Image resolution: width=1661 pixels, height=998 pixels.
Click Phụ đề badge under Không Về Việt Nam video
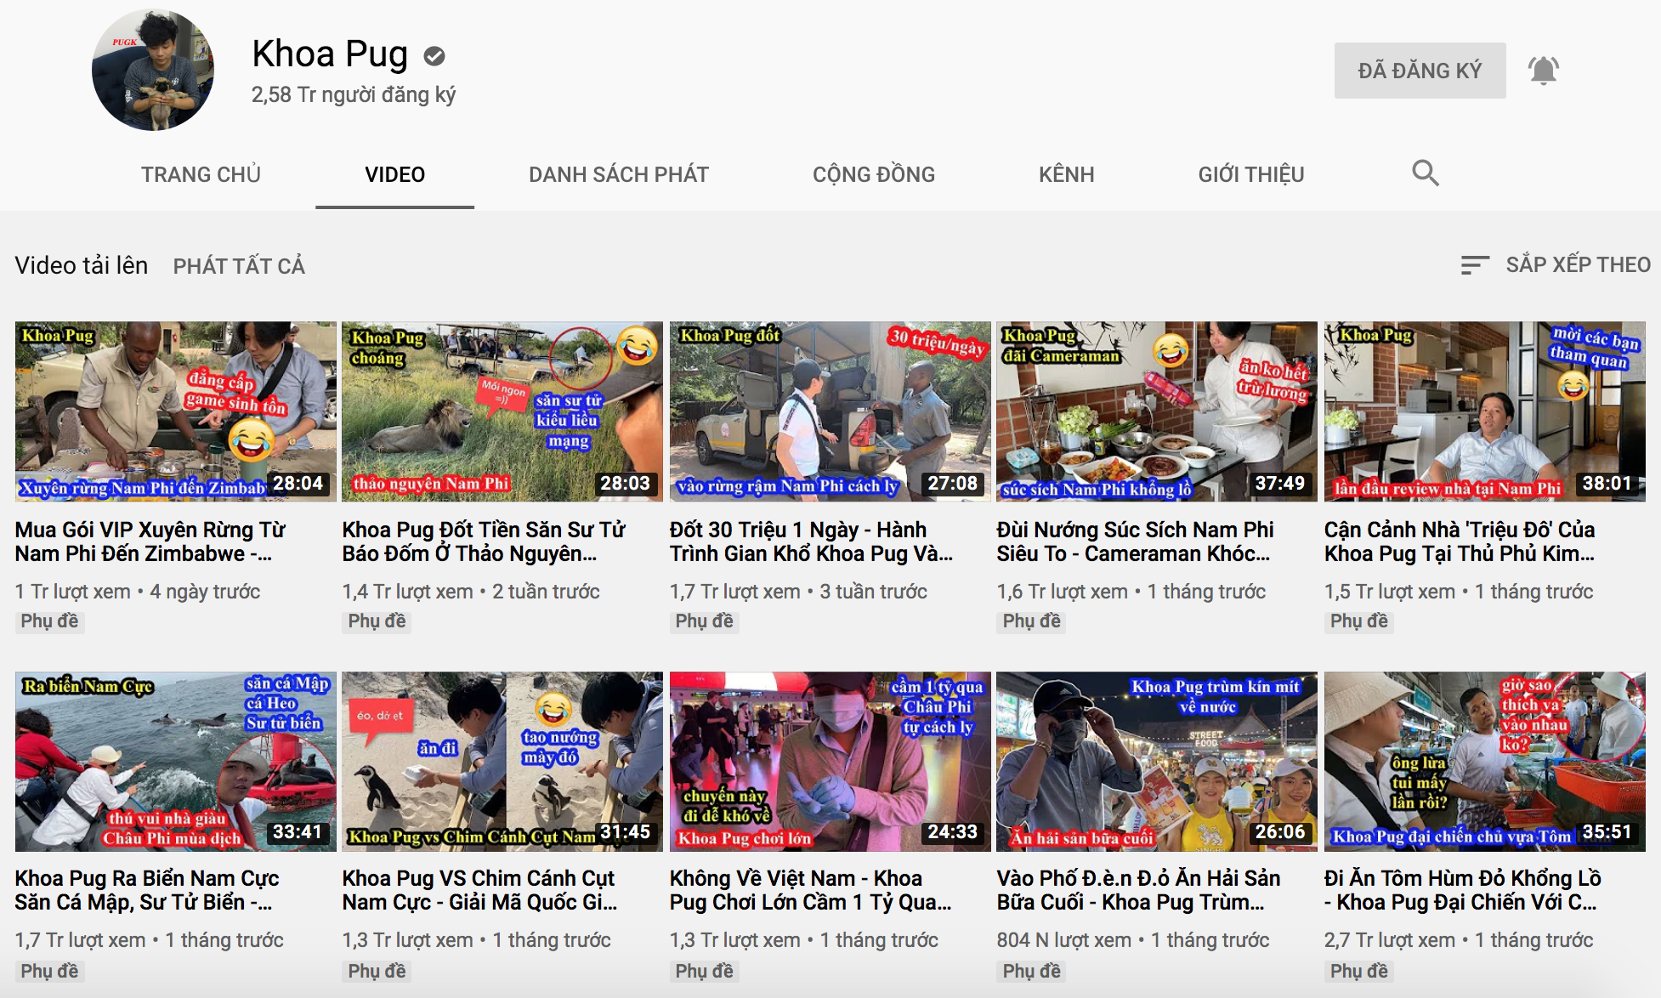pyautogui.click(x=704, y=971)
